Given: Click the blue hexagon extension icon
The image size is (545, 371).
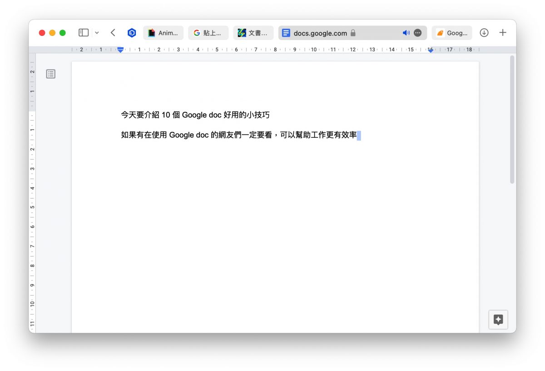Looking at the screenshot, I should (x=132, y=33).
